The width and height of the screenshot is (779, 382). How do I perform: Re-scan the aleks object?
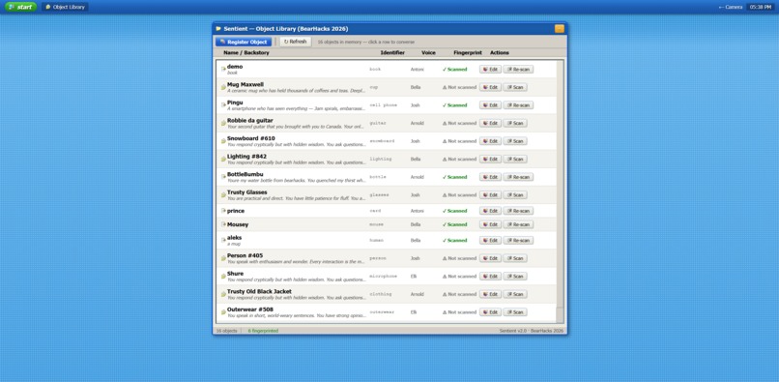coord(518,240)
